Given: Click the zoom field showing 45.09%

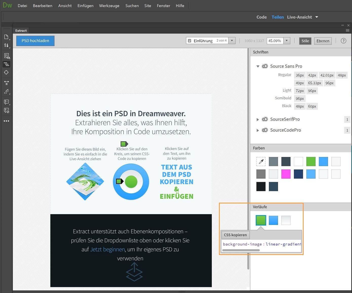Looking at the screenshot, I should (275, 41).
